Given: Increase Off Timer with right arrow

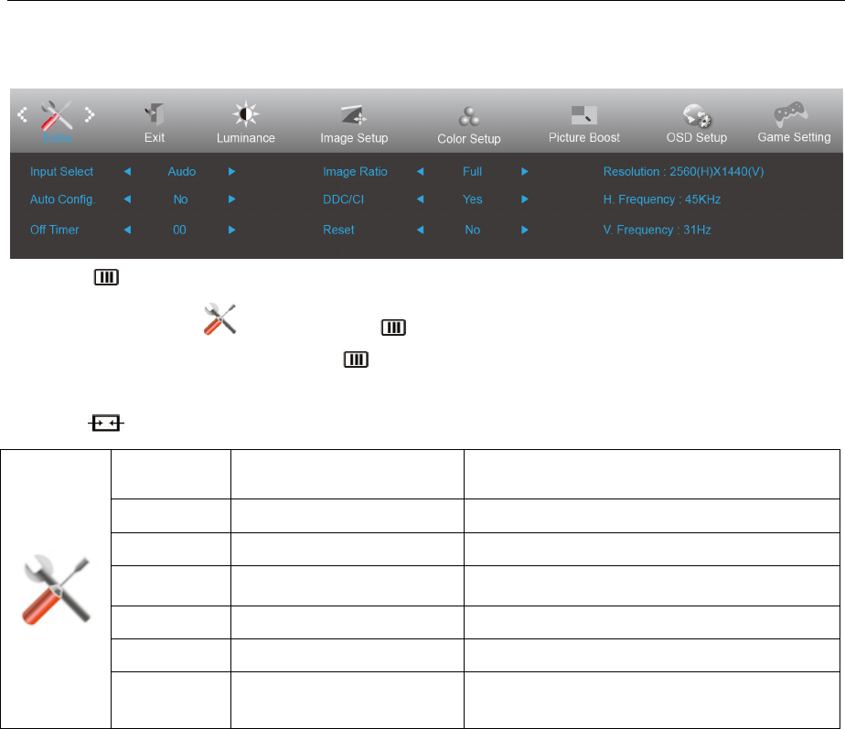Looking at the screenshot, I should pos(231,230).
